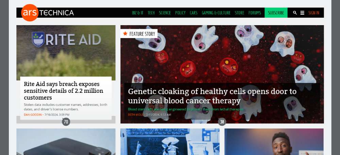The image size is (340, 155).
Task: Open Genetic cloaking feature article headline
Action: click(x=212, y=96)
